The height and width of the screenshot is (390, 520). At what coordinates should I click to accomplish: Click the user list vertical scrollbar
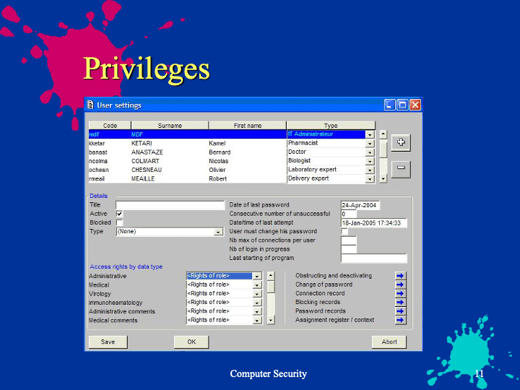pyautogui.click(x=383, y=155)
